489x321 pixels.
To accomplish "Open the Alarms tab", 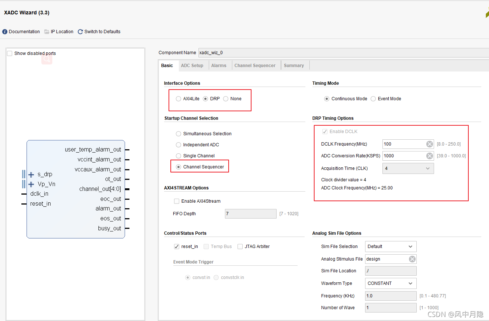I will pyautogui.click(x=219, y=66).
